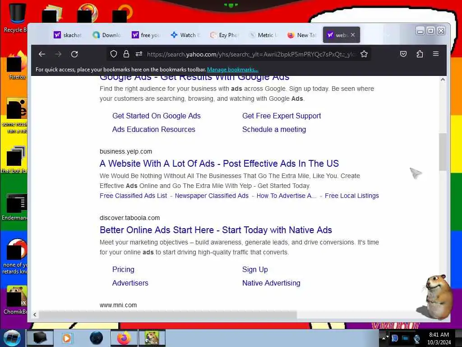Select the discover.taboola.com URL text
The height and width of the screenshot is (347, 462).
click(x=129, y=218)
